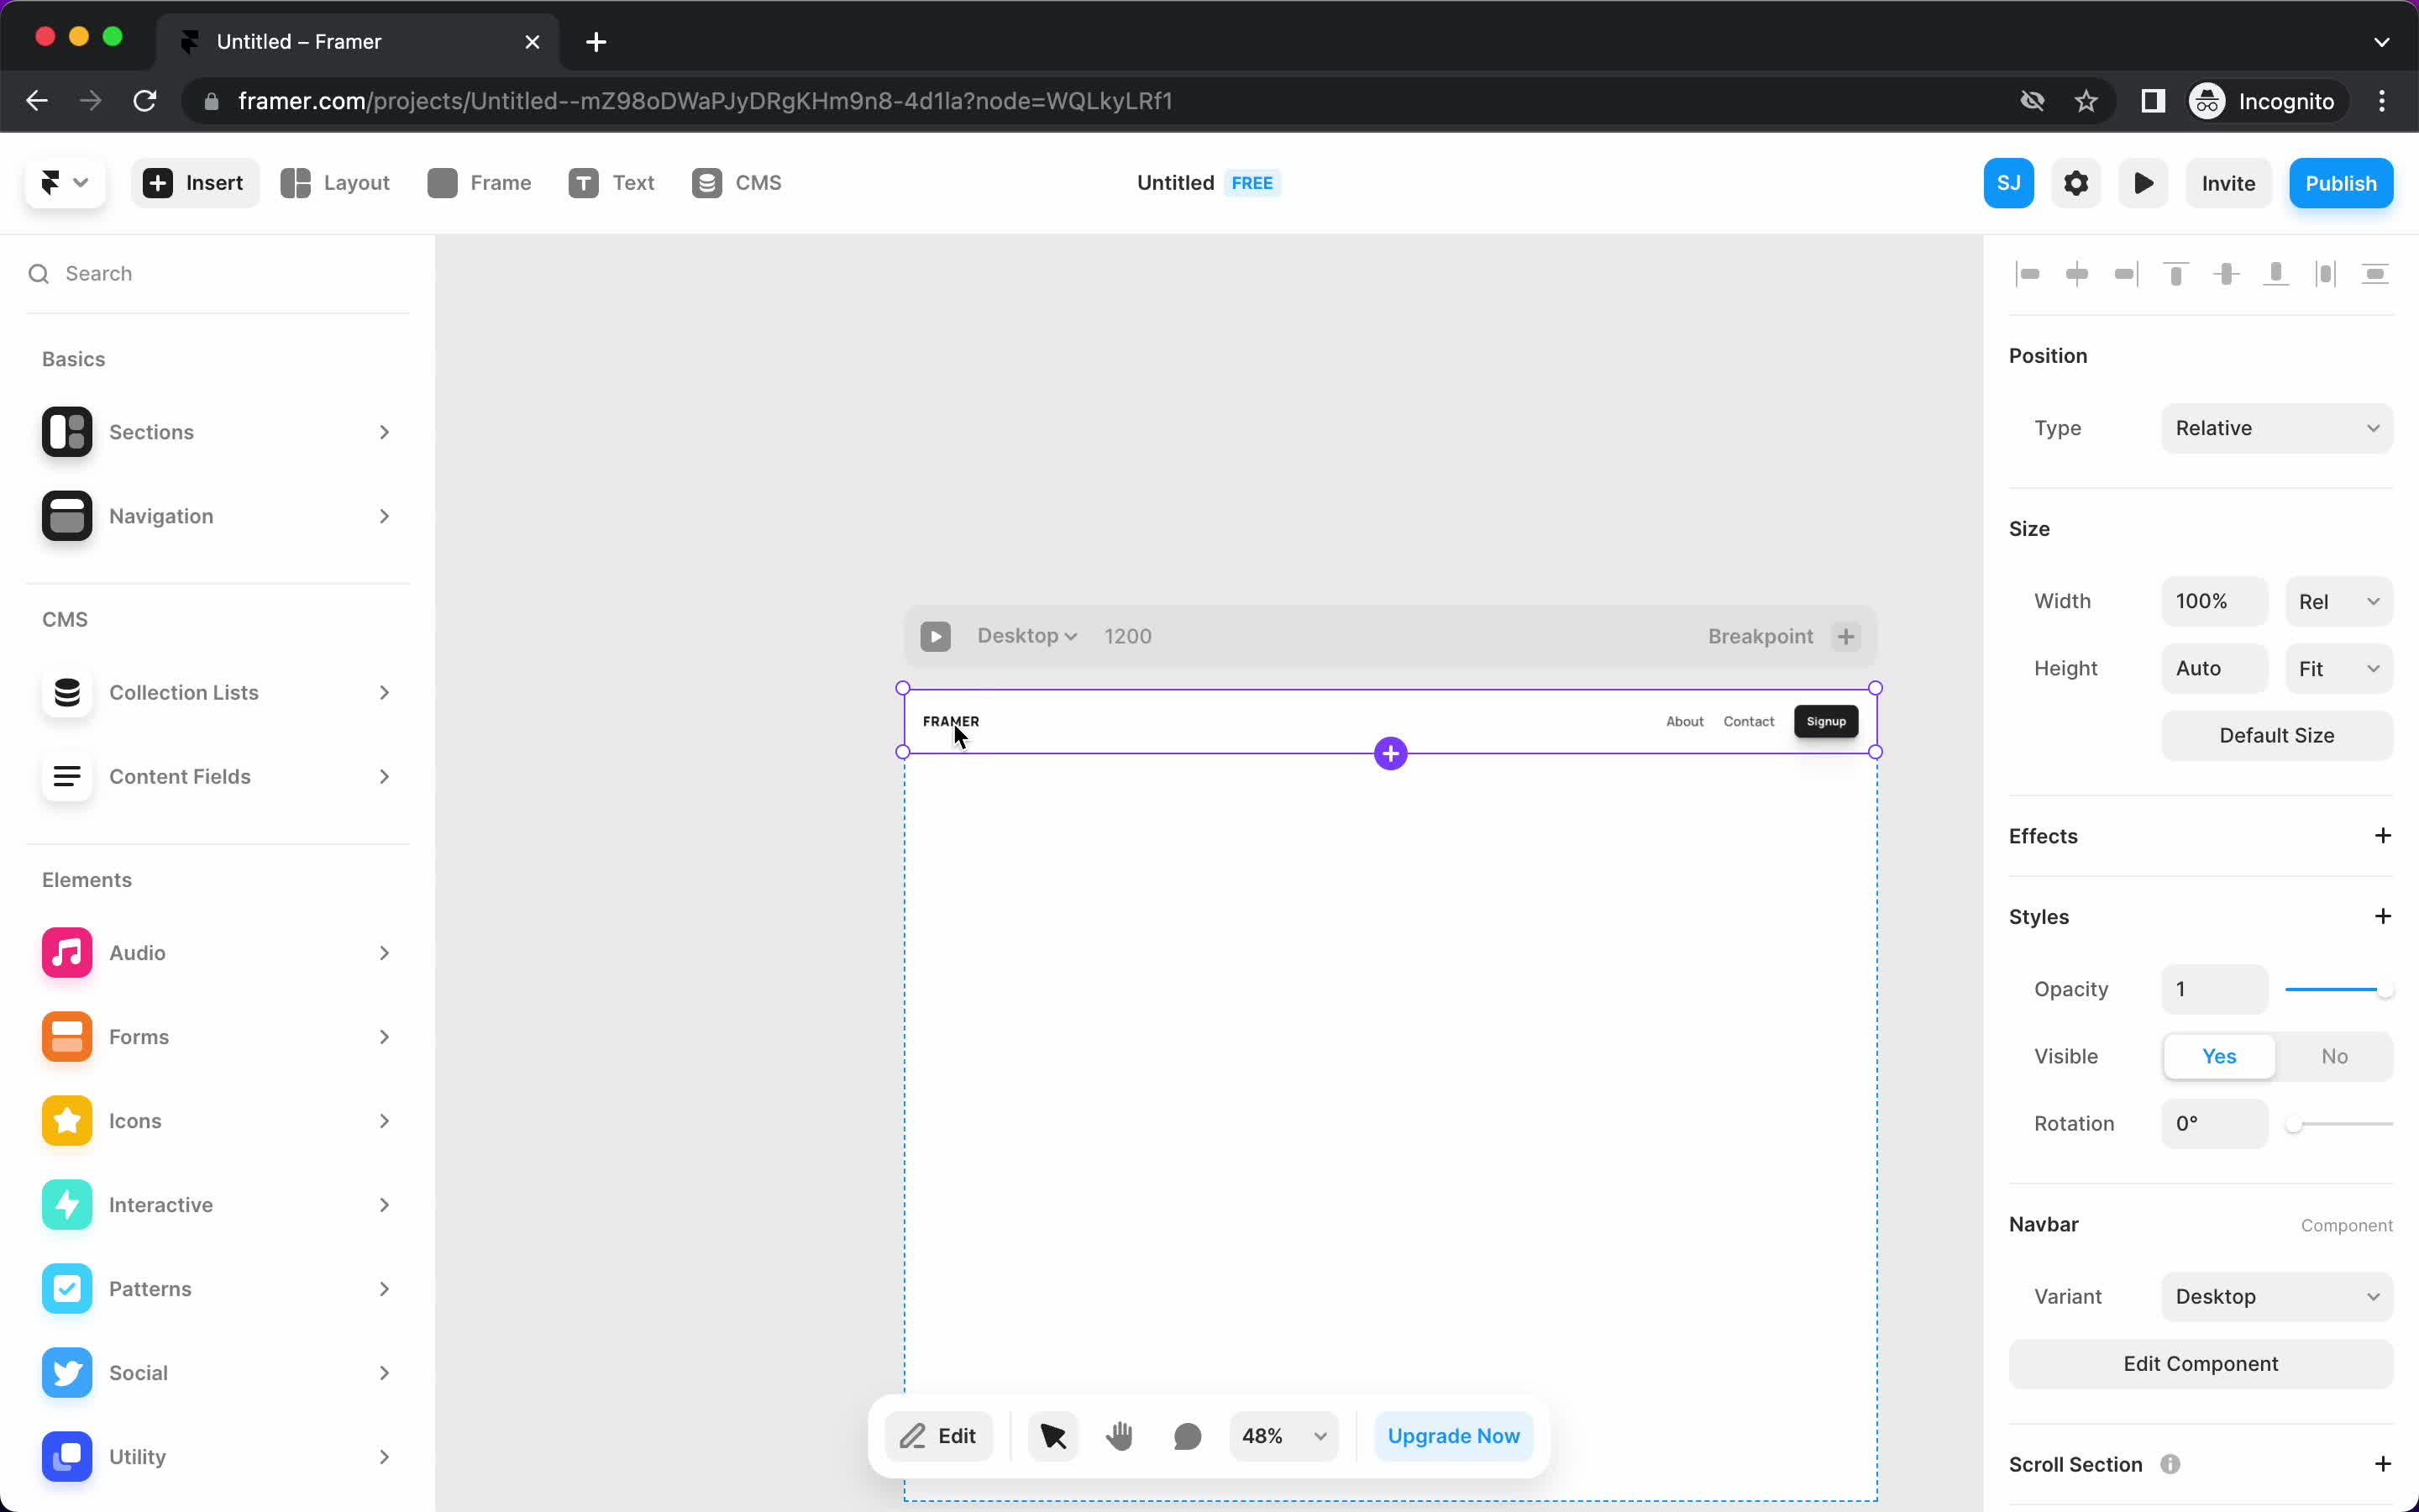
Task: Toggle Visible to No
Action: click(x=2333, y=1056)
